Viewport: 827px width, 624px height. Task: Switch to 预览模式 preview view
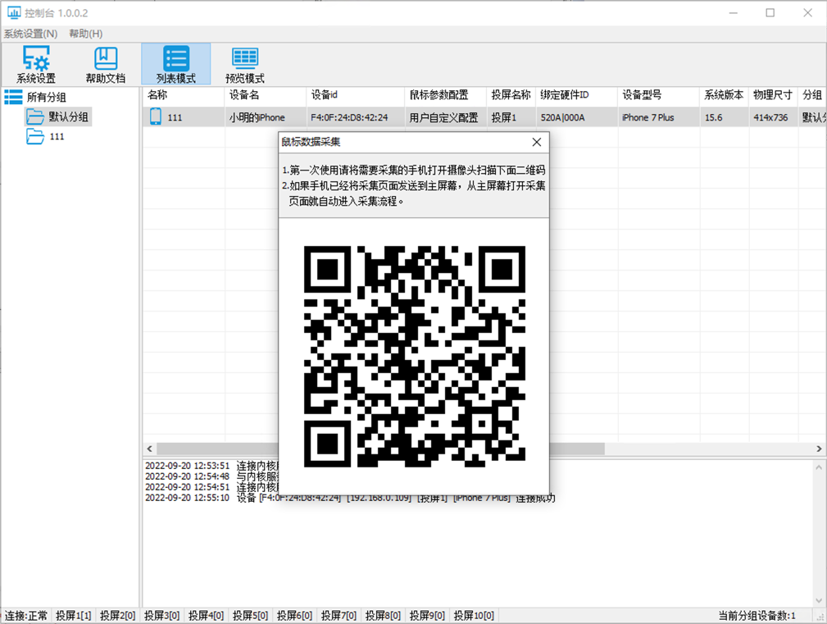[x=245, y=64]
